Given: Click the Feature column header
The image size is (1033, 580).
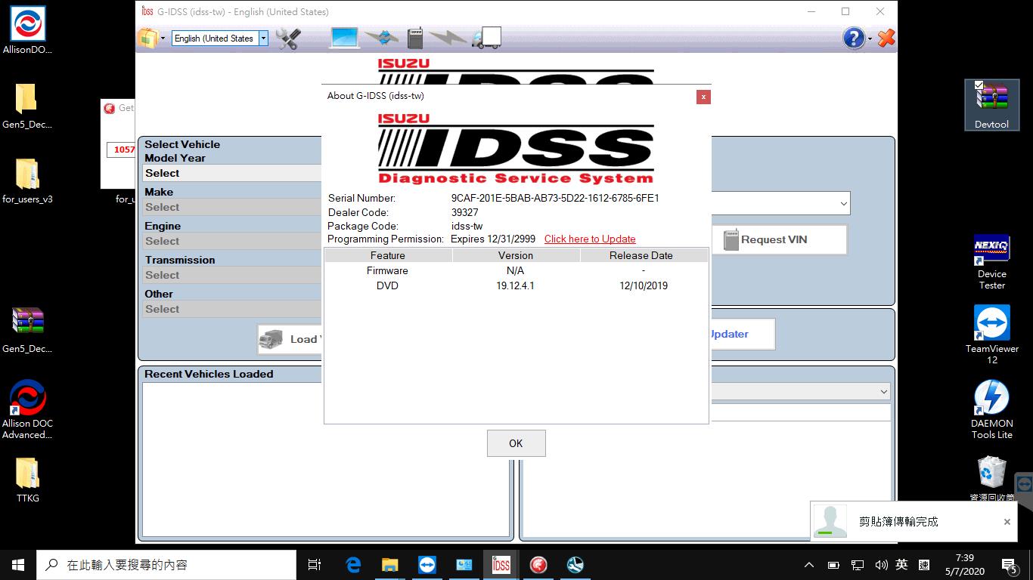Looking at the screenshot, I should [388, 255].
